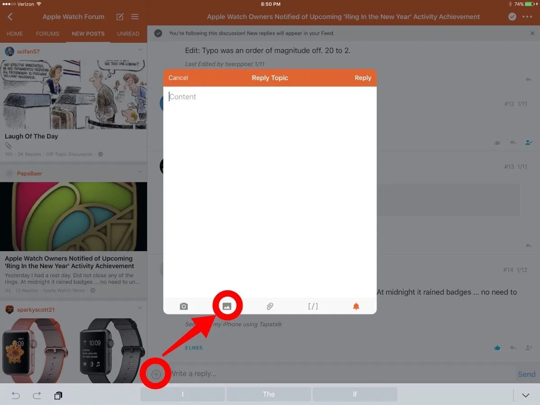Expand options chevron on scifan57 post
Viewport: 540px width, 405px height.
tap(140, 50)
